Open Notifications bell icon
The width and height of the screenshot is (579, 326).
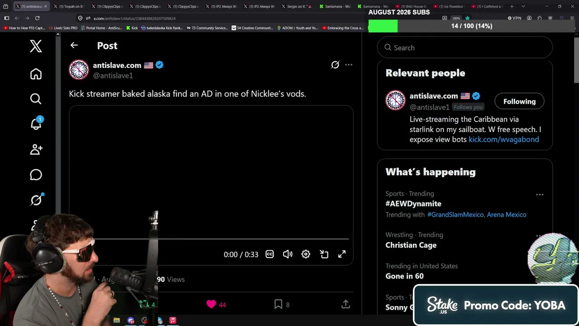(36, 123)
